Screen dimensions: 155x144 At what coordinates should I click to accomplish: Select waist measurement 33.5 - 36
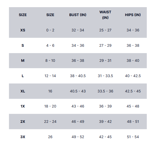coord(105,91)
